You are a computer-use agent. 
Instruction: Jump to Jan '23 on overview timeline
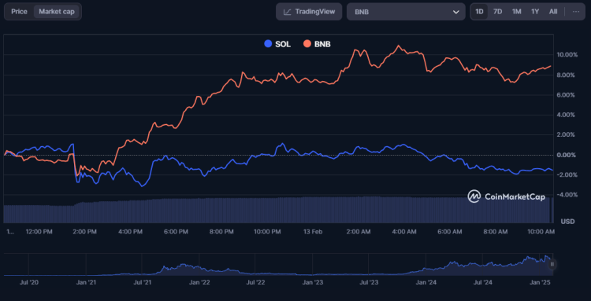click(x=313, y=282)
